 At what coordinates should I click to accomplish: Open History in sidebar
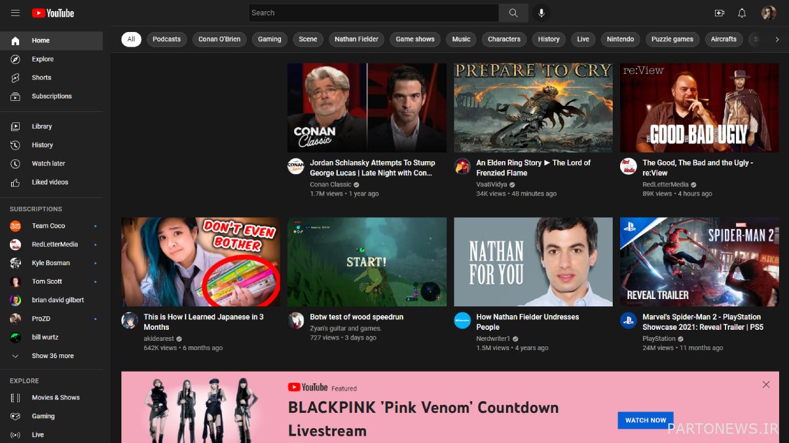(x=51, y=145)
